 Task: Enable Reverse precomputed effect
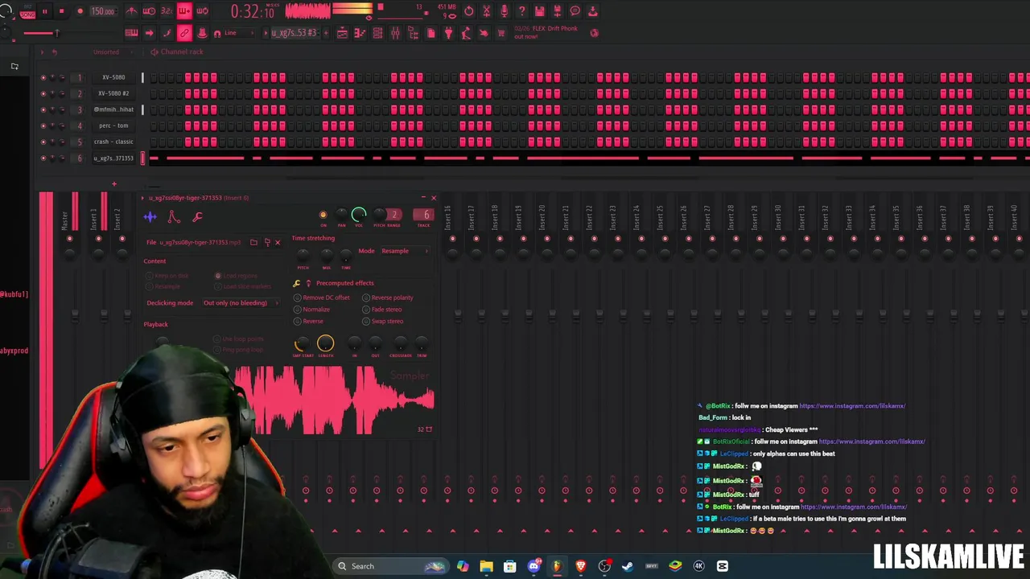[x=309, y=322]
